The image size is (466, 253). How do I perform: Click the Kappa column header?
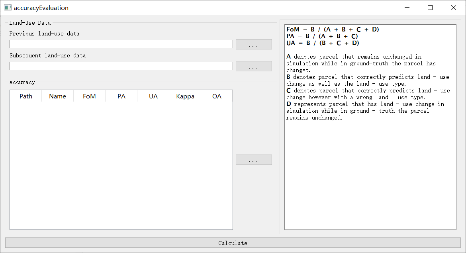(185, 96)
